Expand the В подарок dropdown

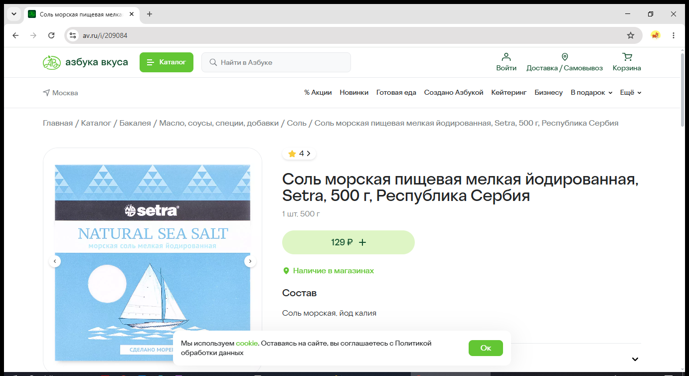coord(591,93)
